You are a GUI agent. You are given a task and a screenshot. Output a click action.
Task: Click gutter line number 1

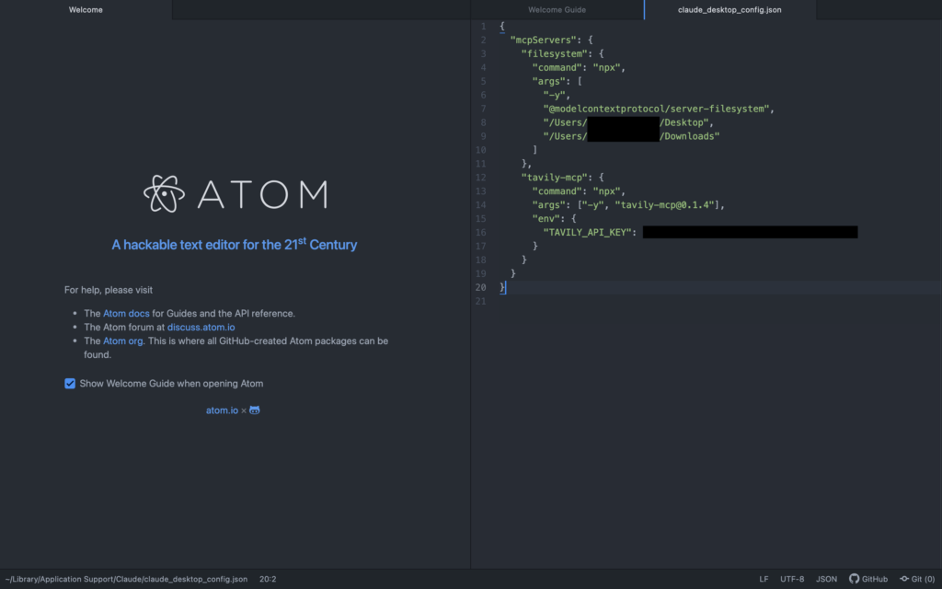click(x=483, y=27)
